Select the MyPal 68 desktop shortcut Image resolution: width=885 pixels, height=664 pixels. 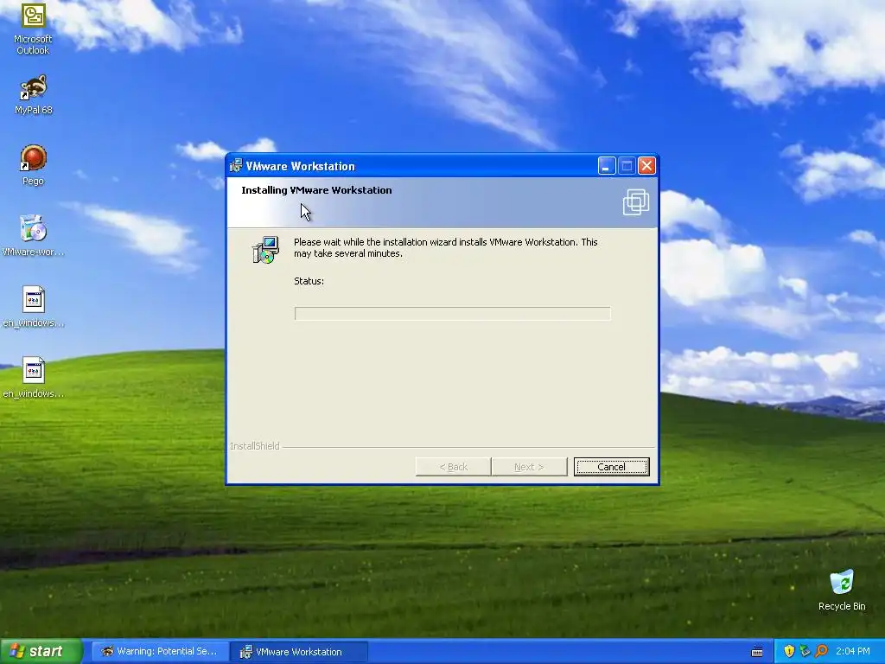coord(34,94)
